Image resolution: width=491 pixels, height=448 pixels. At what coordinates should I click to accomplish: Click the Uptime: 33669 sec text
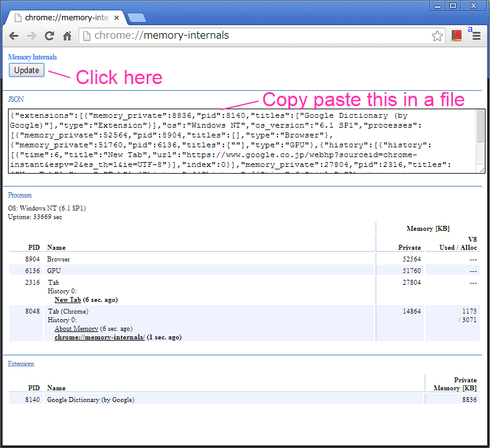[x=35, y=217]
